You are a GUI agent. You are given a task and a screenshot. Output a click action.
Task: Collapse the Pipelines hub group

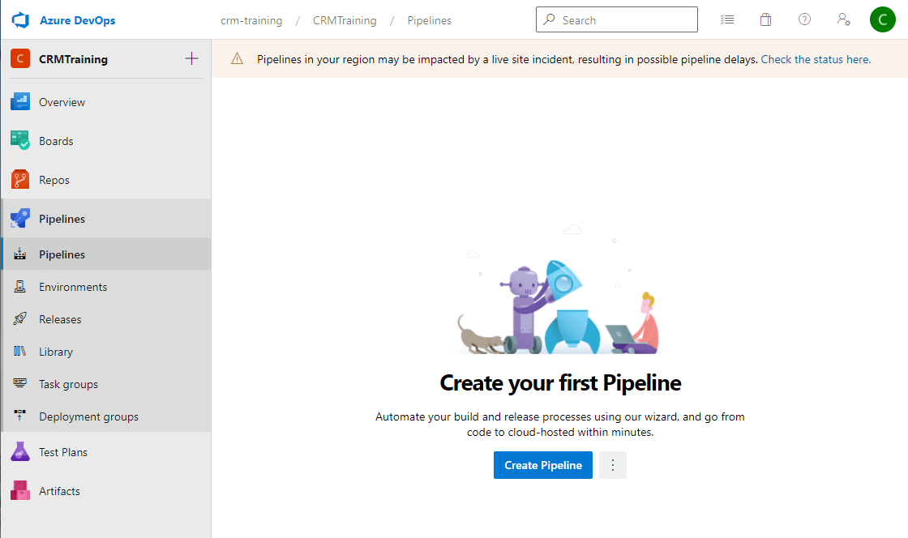point(106,219)
